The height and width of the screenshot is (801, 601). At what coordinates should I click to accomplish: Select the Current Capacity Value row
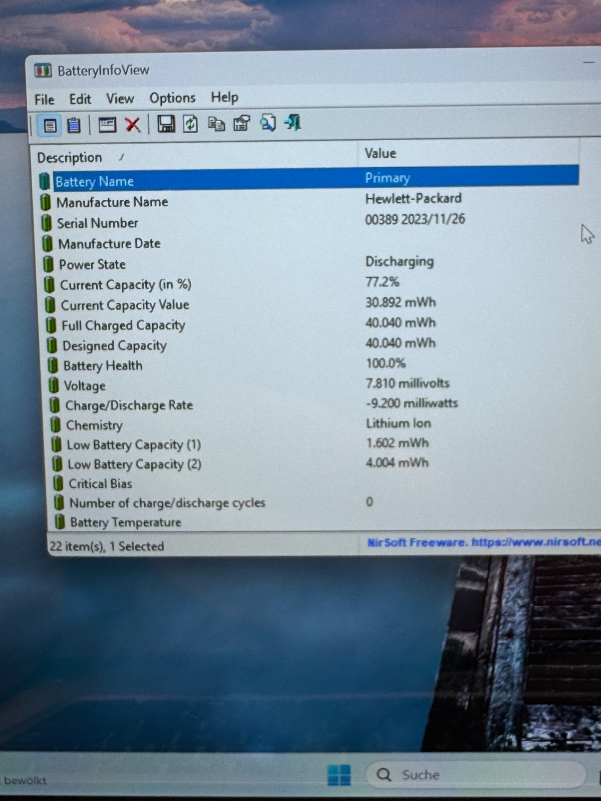[x=311, y=304]
